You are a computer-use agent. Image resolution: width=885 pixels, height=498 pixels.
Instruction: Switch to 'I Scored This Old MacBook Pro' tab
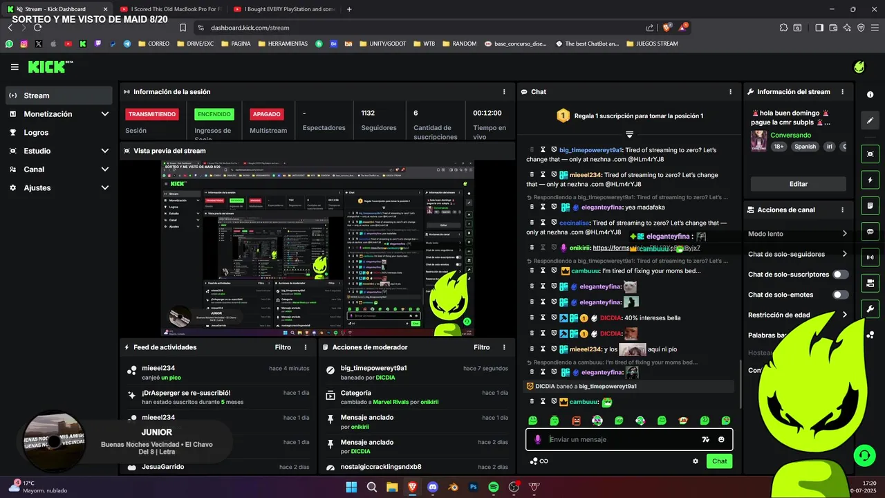pyautogui.click(x=170, y=9)
